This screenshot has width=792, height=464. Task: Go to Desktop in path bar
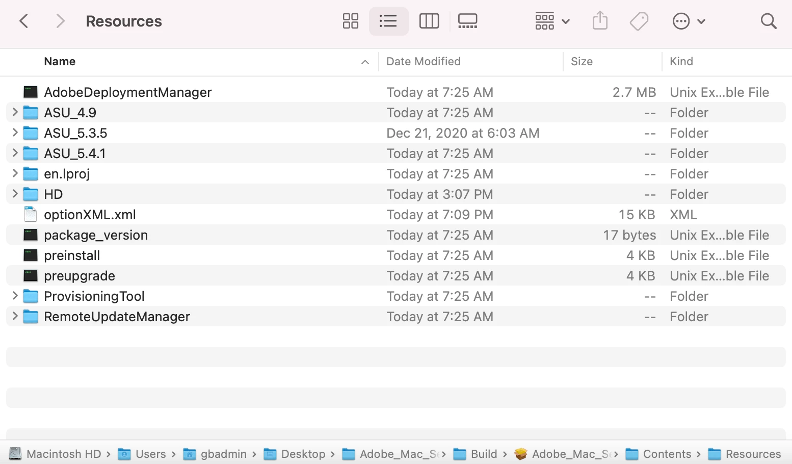[294, 454]
